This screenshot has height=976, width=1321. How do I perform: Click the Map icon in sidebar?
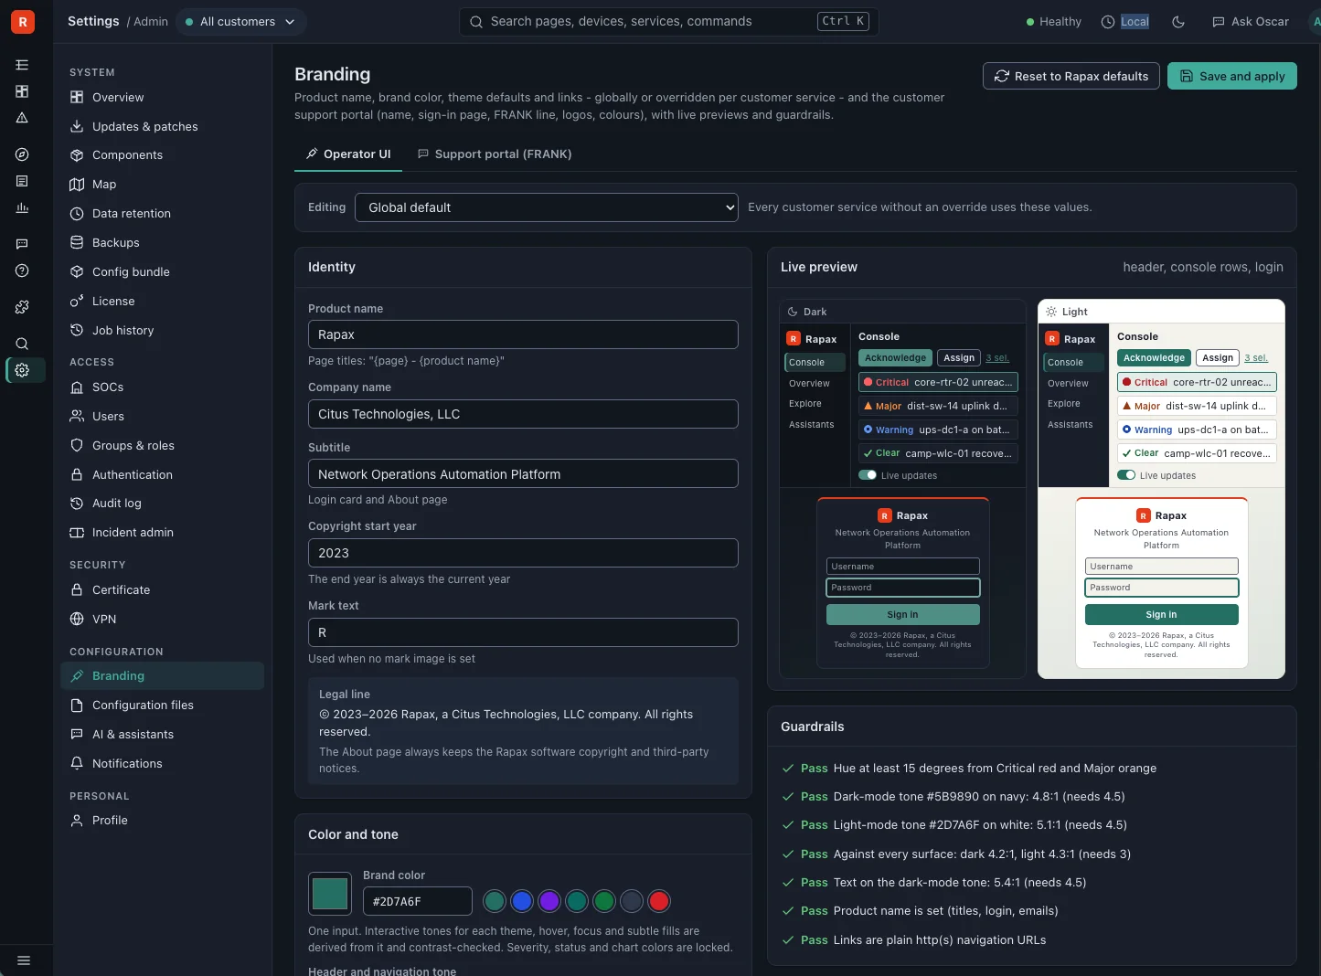click(x=77, y=185)
